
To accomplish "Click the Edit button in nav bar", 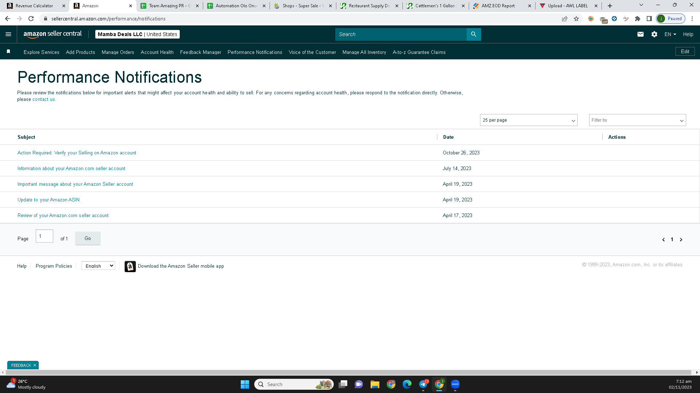I will coord(685,51).
